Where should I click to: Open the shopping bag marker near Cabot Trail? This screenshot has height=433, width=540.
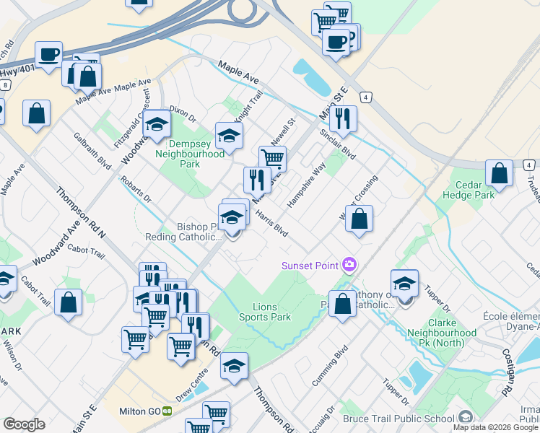click(68, 303)
